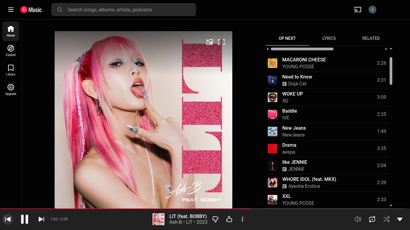410x230 pixels.
Task: Like the song LIT (feat. BOBBY)
Action: point(229,219)
